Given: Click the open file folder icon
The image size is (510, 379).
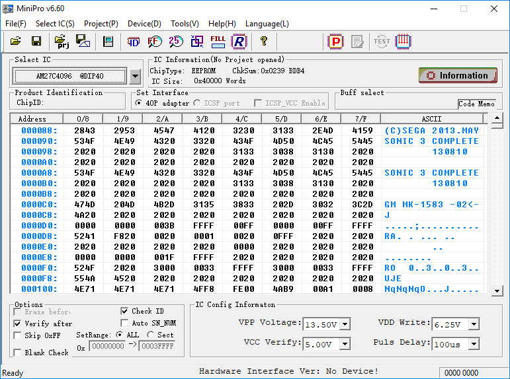Looking at the screenshot, I should pyautogui.click(x=16, y=42).
